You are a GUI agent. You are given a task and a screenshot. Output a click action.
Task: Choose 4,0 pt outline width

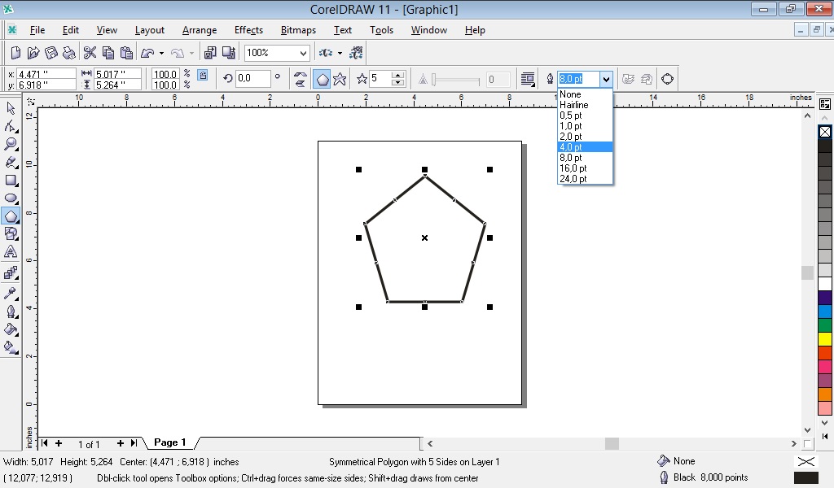click(585, 147)
